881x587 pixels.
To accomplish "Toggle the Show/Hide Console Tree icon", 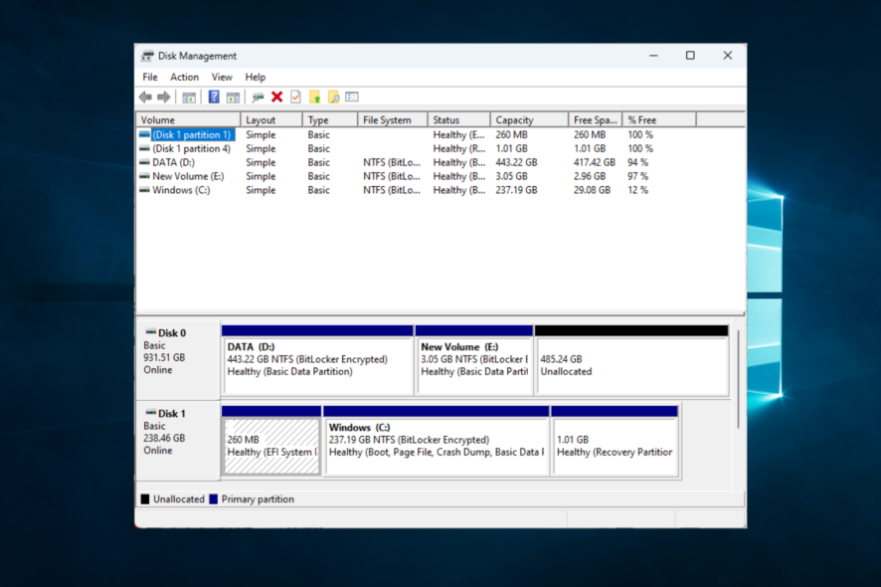I will click(189, 98).
